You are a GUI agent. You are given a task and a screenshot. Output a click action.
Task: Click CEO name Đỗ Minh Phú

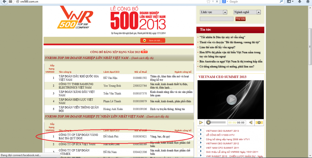(x=111, y=137)
